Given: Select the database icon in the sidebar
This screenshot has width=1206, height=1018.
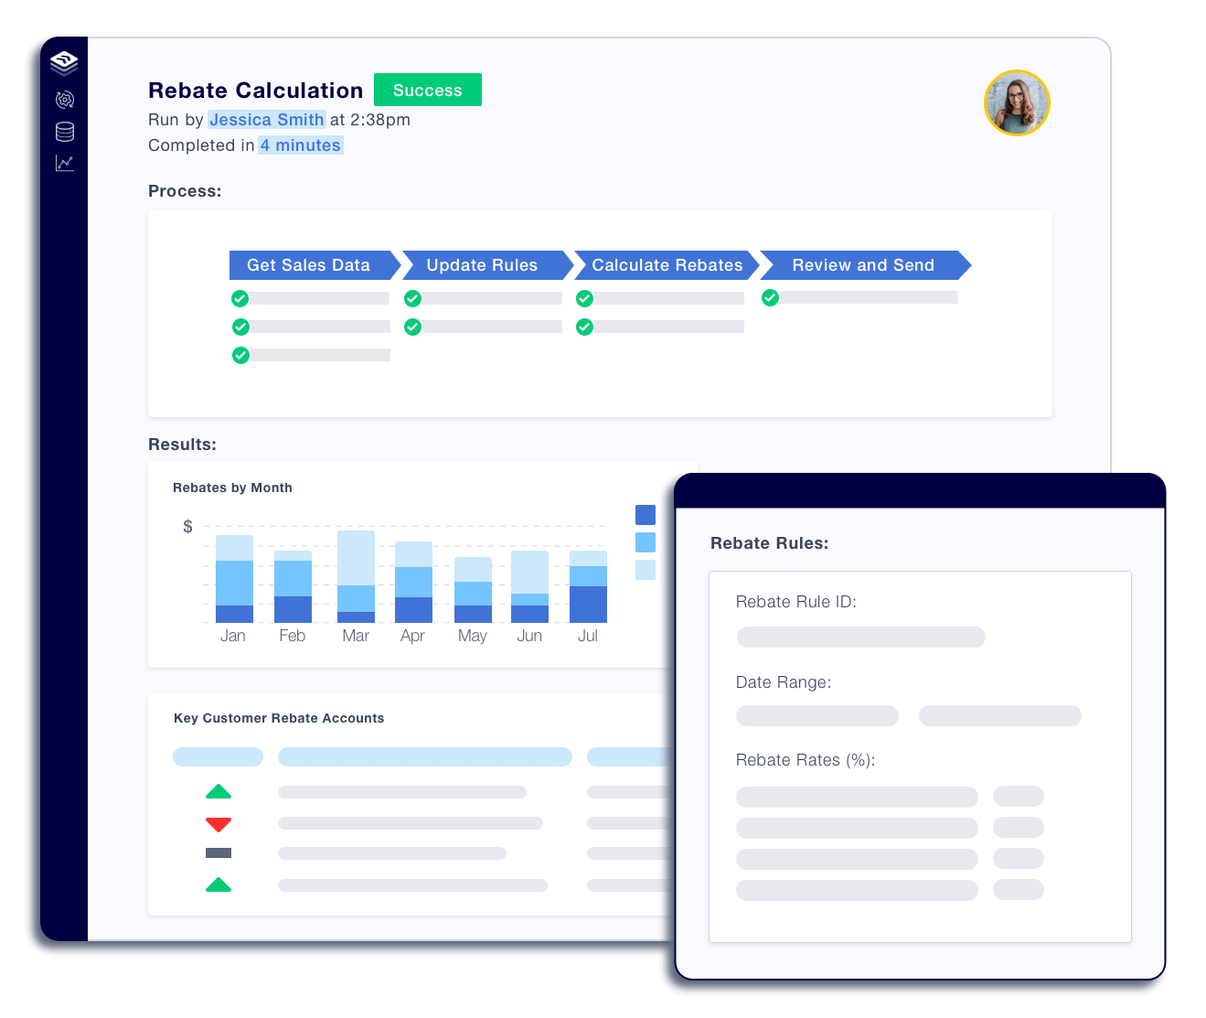Looking at the screenshot, I should coord(64,131).
